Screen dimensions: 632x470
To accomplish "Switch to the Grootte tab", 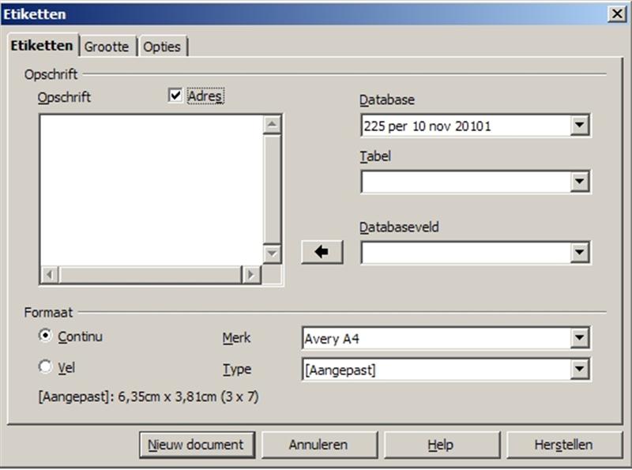I will (x=107, y=47).
